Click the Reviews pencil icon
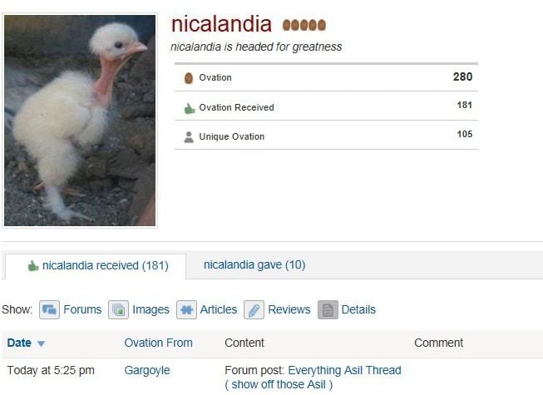Screen dimensions: 543x395 [x=254, y=309]
